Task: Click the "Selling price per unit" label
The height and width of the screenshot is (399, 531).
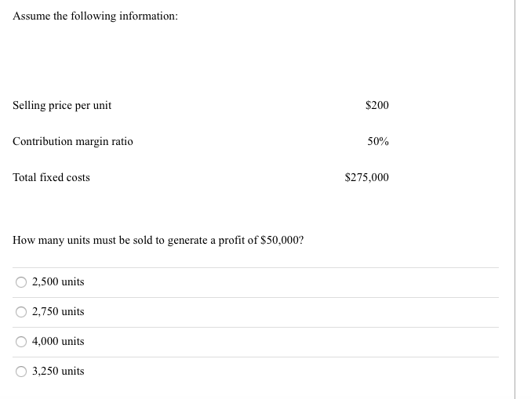Action: (62, 105)
